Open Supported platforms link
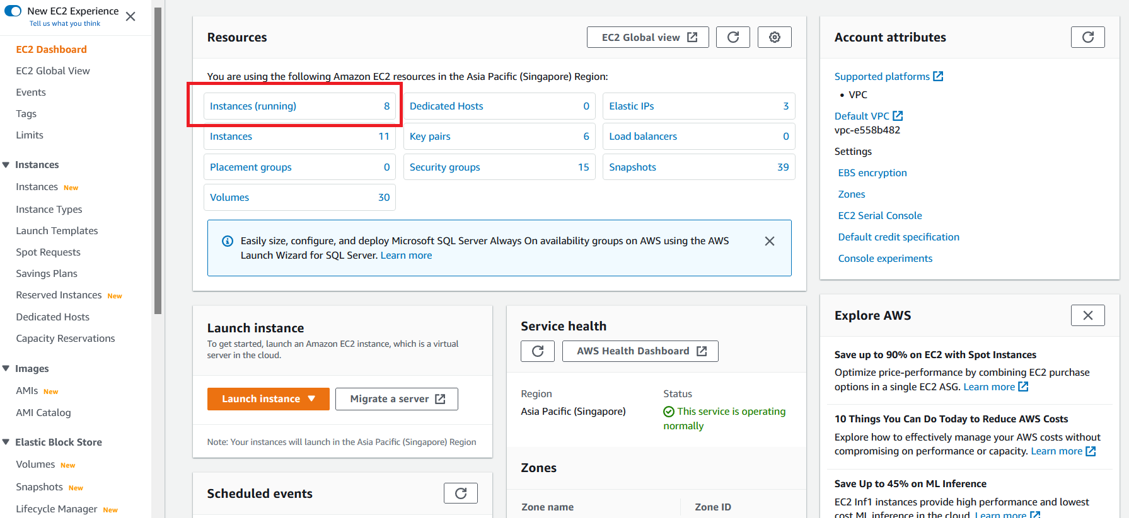 click(x=889, y=77)
